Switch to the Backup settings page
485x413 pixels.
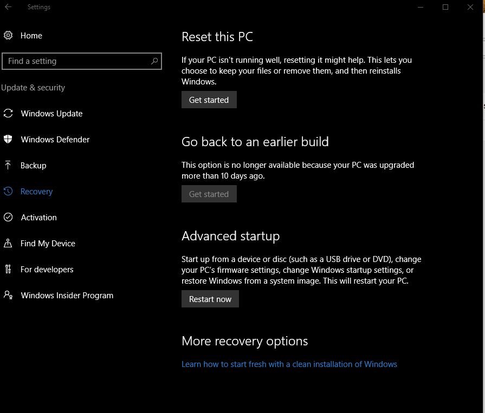[33, 166]
